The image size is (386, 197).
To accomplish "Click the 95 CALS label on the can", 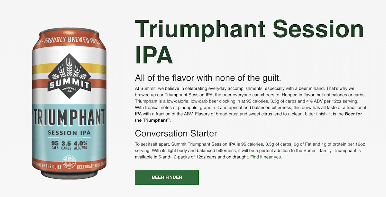I will click(x=55, y=145).
